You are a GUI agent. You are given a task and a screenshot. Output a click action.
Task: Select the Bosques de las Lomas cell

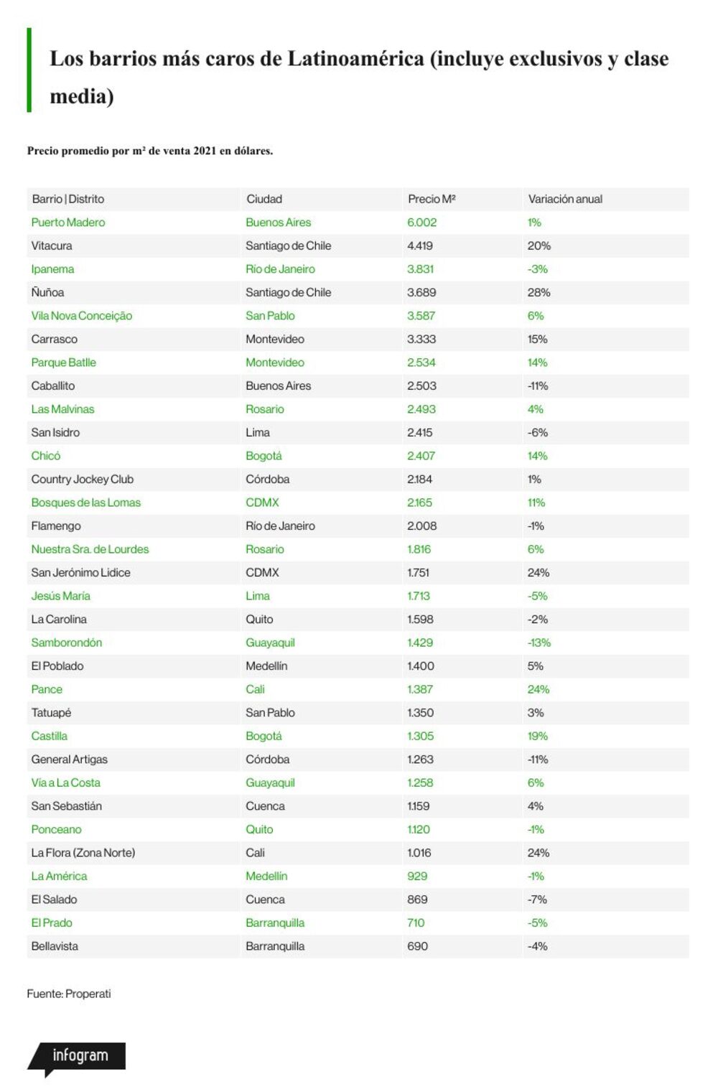(x=86, y=503)
